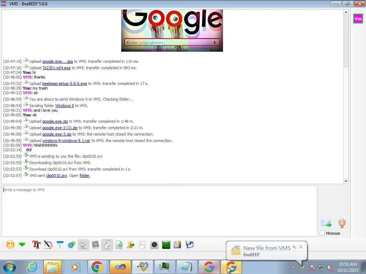Click the green terminal-style toolbar icon

[x=166, y=245]
